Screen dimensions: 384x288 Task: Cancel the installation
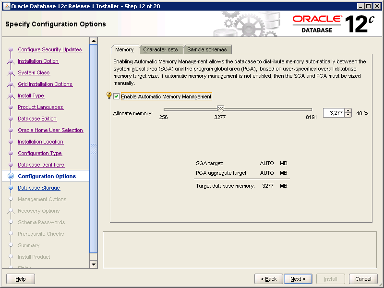(363, 279)
